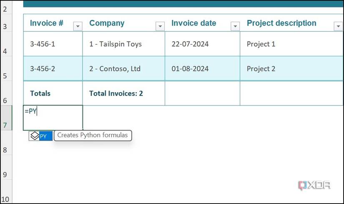Image resolution: width=344 pixels, height=204 pixels.
Task: Select row 3 header
Action: coord(5,26)
